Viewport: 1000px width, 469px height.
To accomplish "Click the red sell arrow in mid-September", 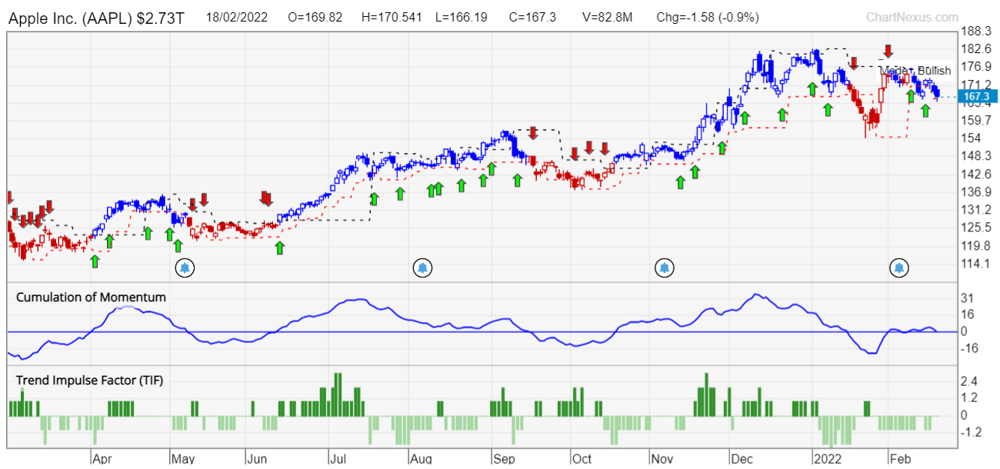I will tap(532, 133).
